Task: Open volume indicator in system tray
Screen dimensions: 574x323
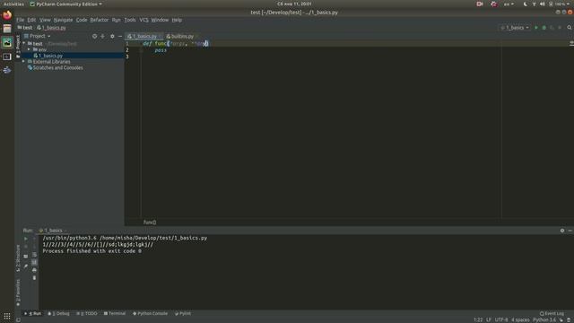Action: (x=542, y=4)
